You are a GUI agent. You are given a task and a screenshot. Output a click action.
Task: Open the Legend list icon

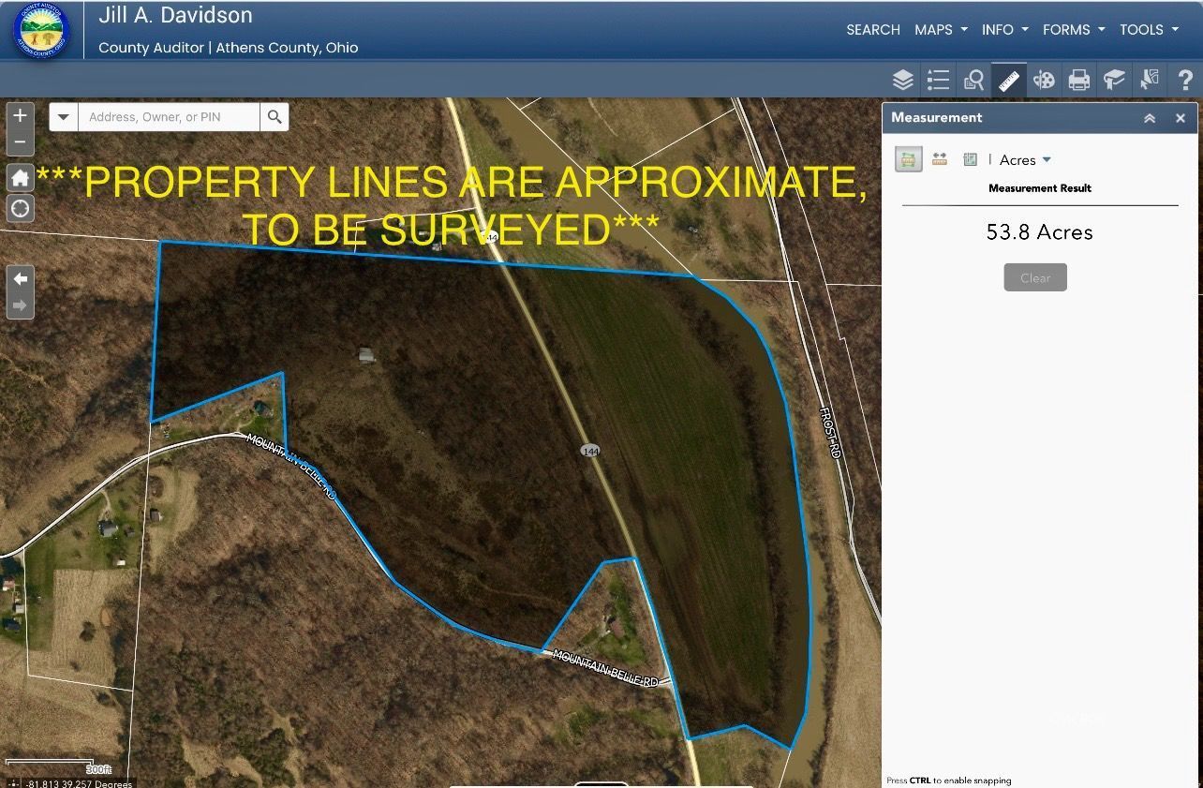tap(938, 81)
